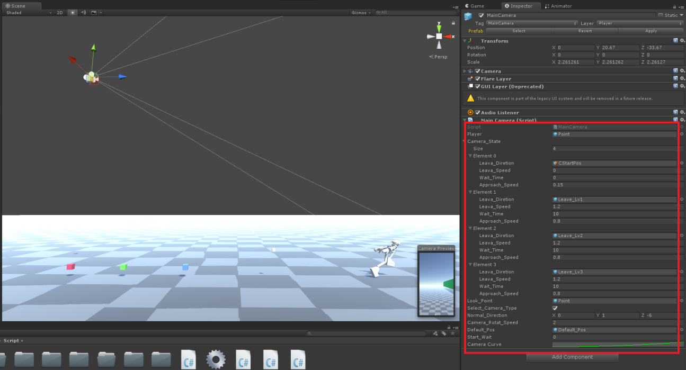The image size is (686, 370).
Task: Open Camera component help book icon
Action: pos(675,71)
